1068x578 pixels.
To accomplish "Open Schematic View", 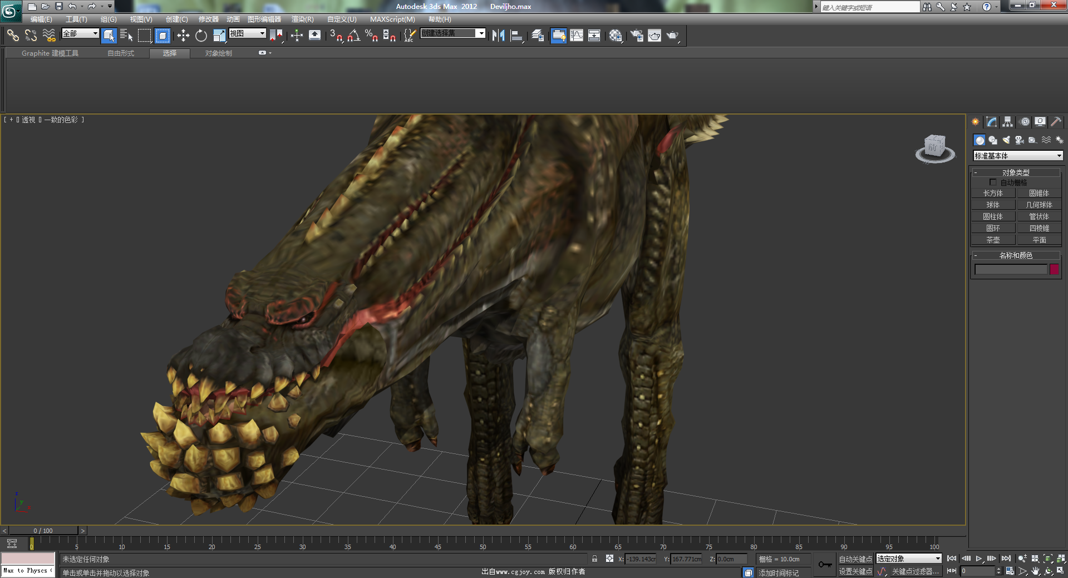I will (594, 36).
